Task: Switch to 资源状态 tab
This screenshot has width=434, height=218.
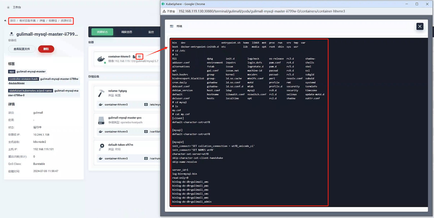Action: coord(102,32)
